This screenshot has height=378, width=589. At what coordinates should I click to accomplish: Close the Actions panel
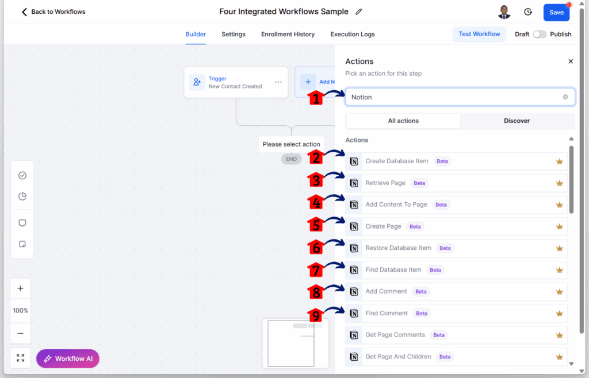571,61
